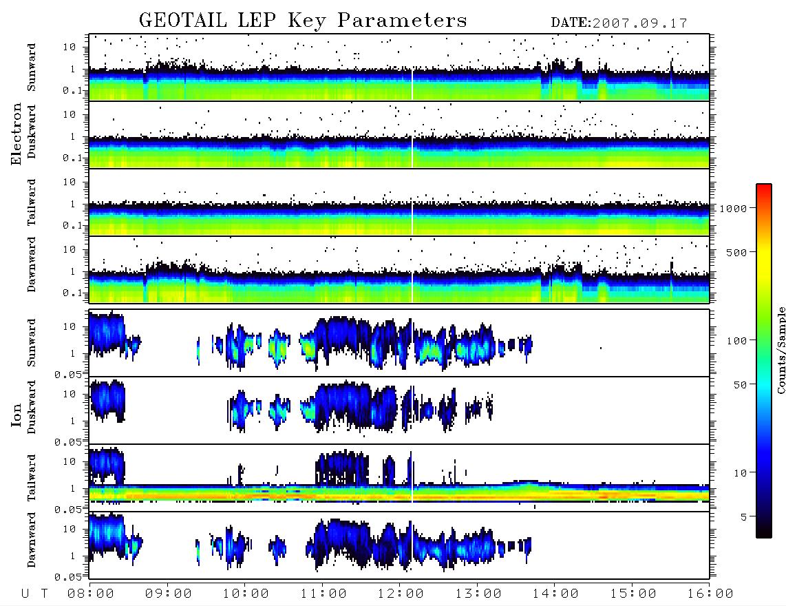The image size is (786, 606).
Task: Click the Ion Duskward spectrogram panel
Action: [x=399, y=410]
